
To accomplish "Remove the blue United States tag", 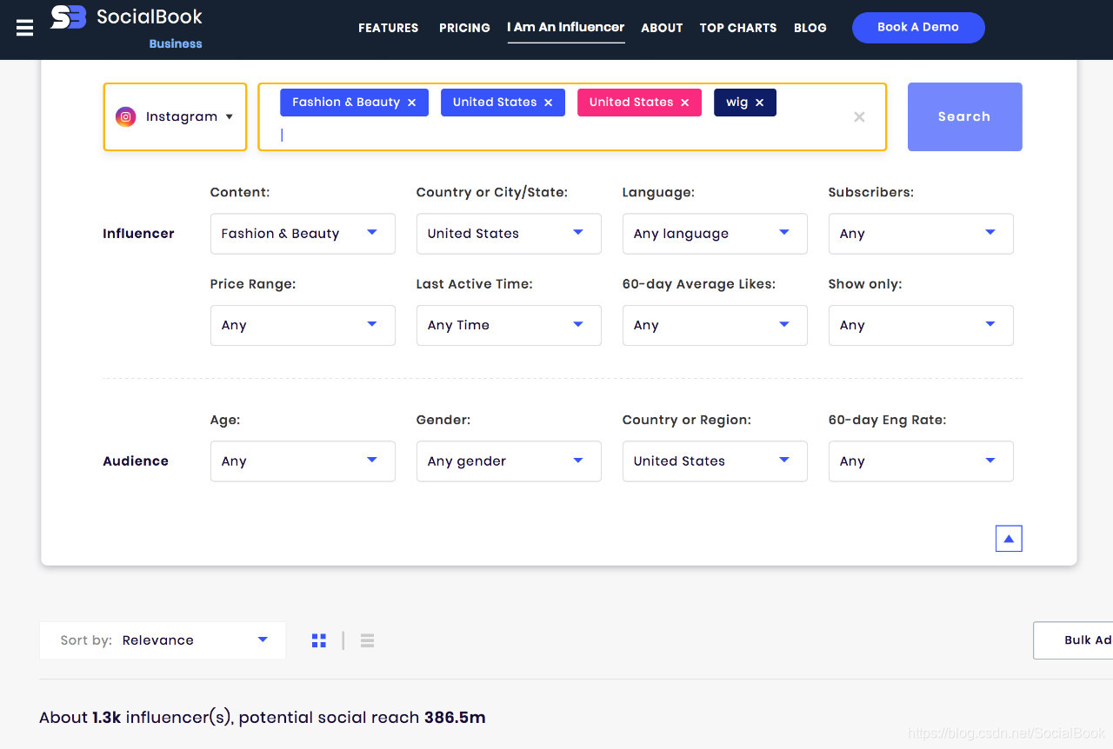I will [549, 103].
